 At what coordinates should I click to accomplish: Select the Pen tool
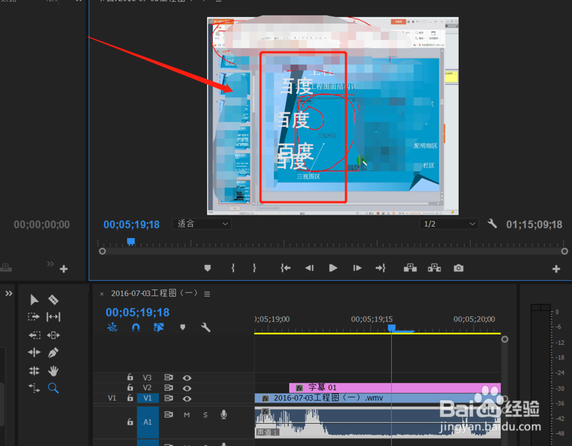coord(53,352)
